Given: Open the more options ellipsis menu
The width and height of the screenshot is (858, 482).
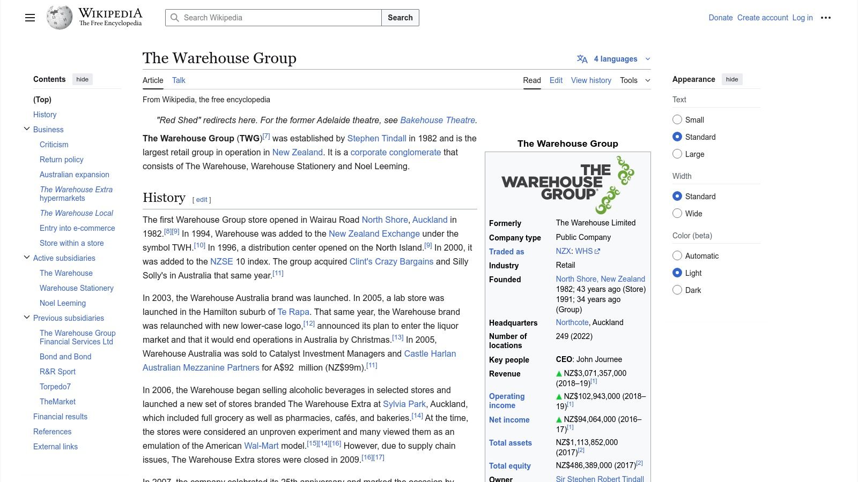Looking at the screenshot, I should 826,18.
